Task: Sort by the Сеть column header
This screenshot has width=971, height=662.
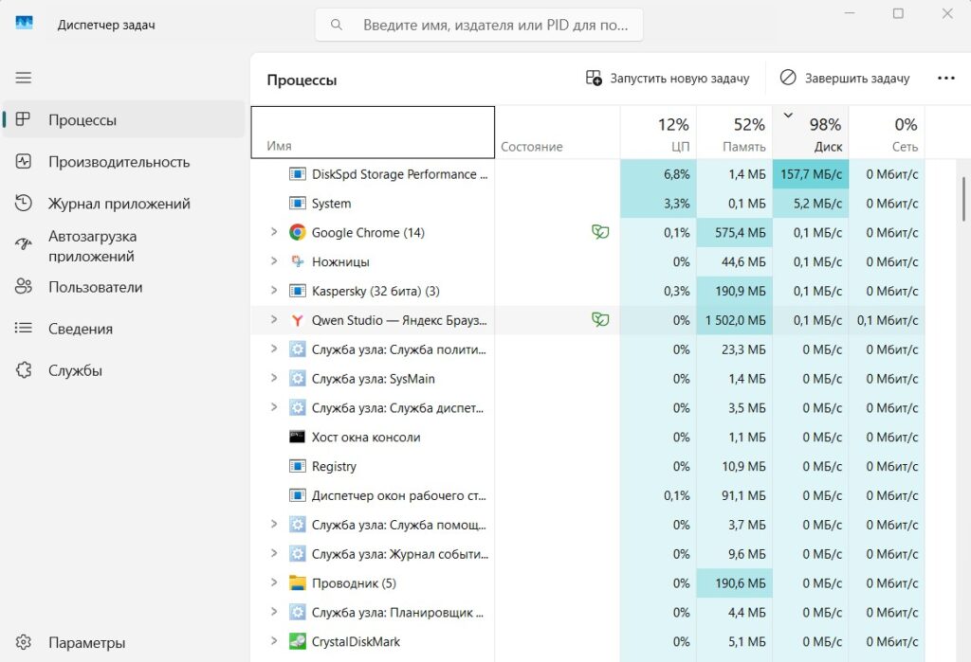Action: [x=887, y=133]
